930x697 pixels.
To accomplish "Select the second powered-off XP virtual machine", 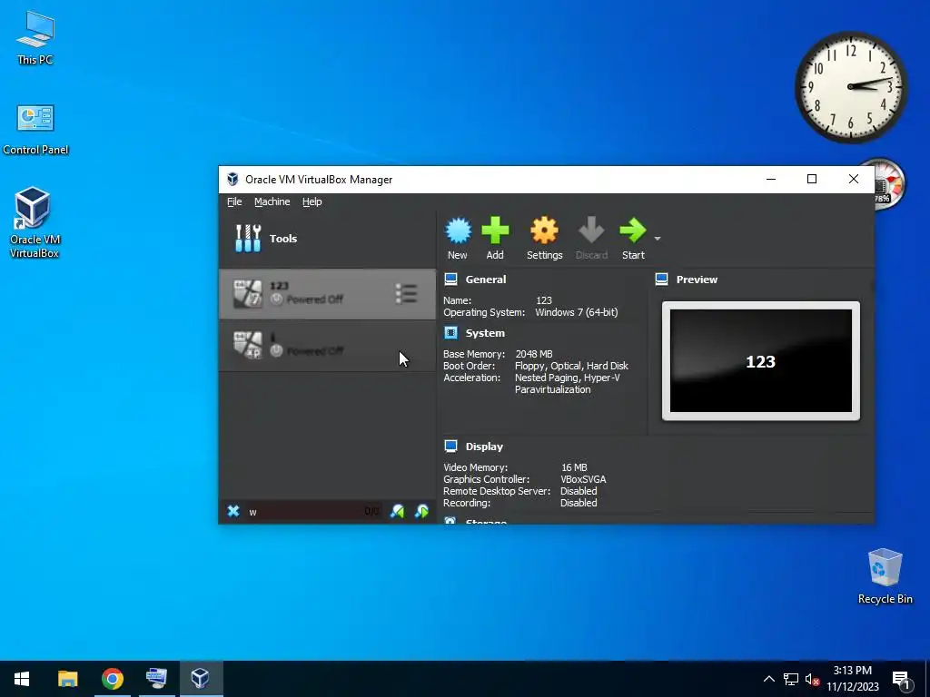I will coord(327,346).
